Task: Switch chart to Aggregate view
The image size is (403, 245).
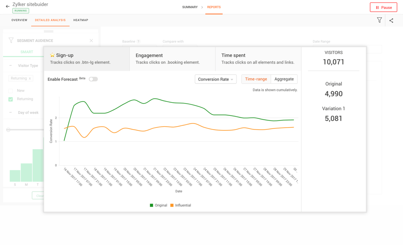Action: tap(284, 79)
